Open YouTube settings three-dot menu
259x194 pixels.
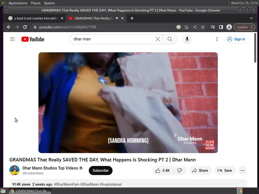coord(217,39)
